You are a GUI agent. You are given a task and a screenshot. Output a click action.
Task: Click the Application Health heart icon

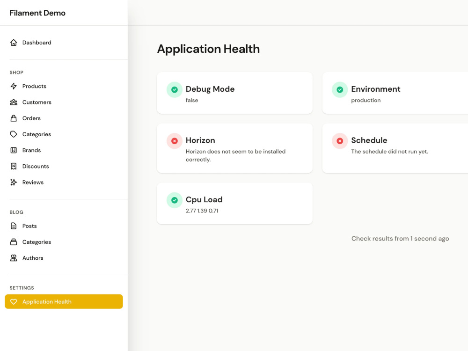tap(14, 302)
